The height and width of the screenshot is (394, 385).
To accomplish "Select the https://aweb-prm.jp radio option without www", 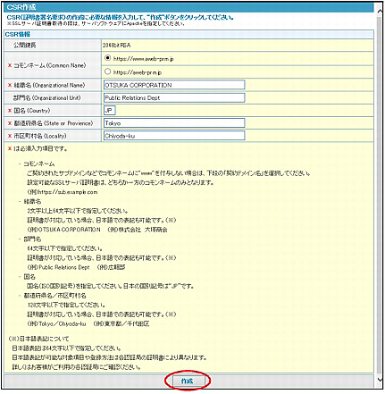I will click(x=107, y=71).
